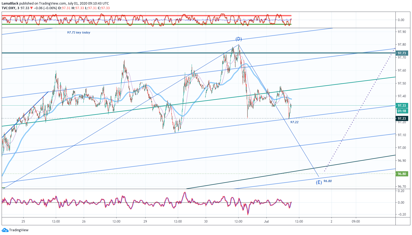Viewport: 412px width, 235px height.
Task: Click the O:97.31 open value
Action: 64,8
